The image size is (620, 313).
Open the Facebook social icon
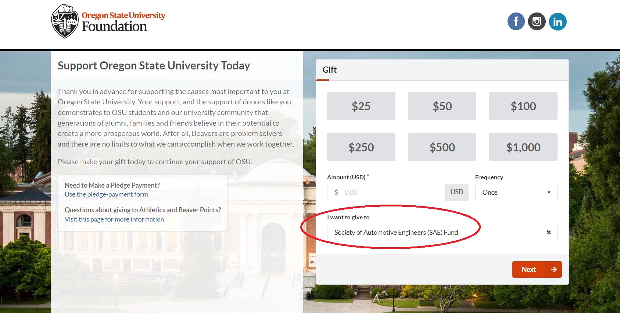pyautogui.click(x=516, y=22)
